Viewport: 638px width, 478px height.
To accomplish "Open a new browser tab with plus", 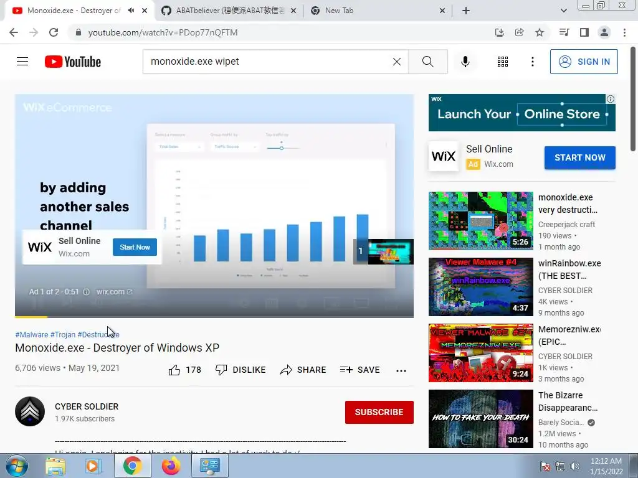I will point(466,11).
